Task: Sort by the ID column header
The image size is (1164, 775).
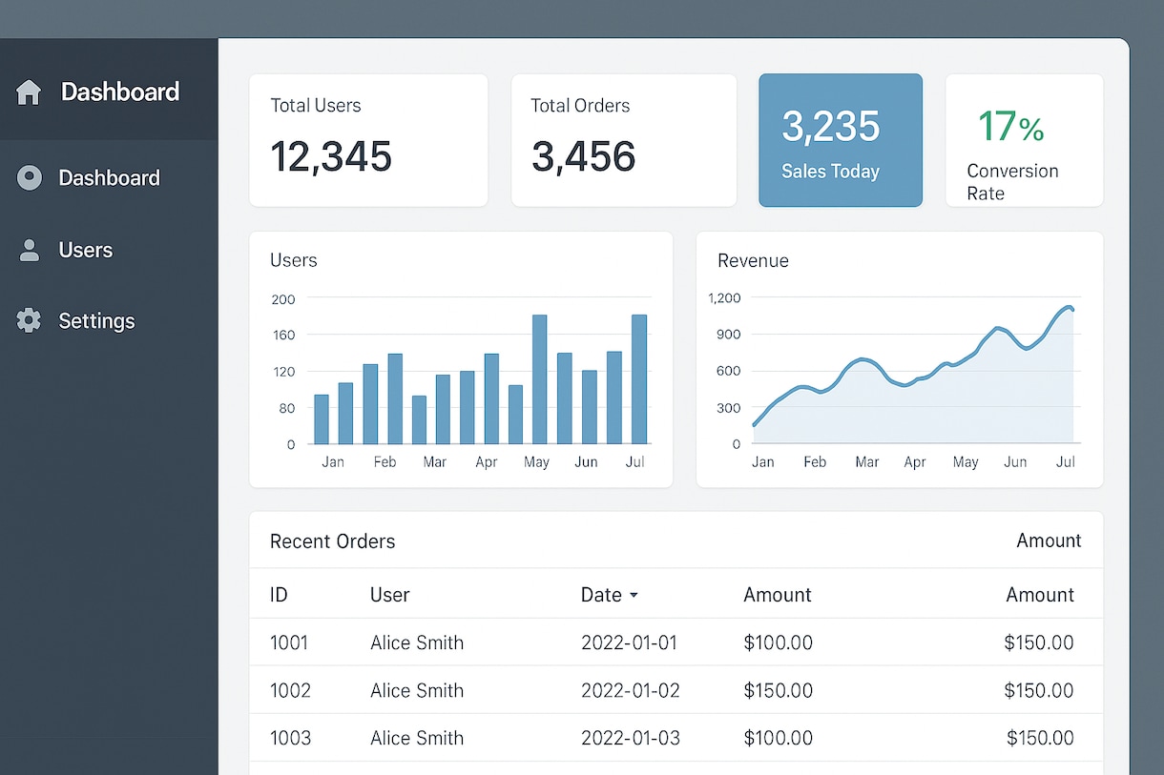Action: click(x=279, y=595)
